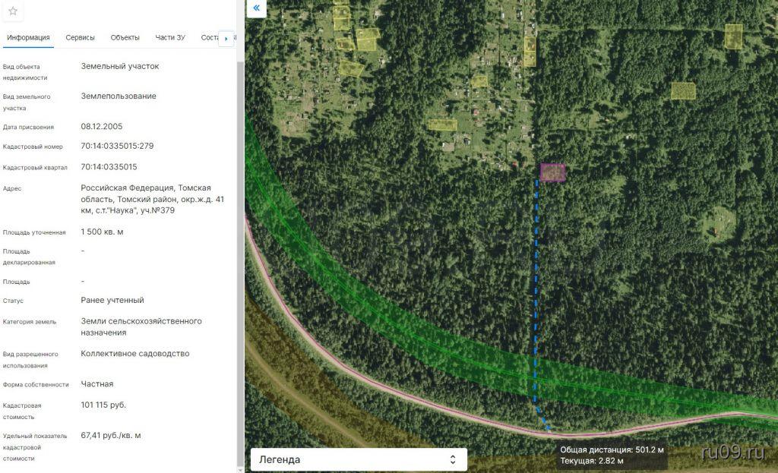The height and width of the screenshot is (473, 778).
Task: Add parcel to favorites with star icon
Action: [13, 11]
